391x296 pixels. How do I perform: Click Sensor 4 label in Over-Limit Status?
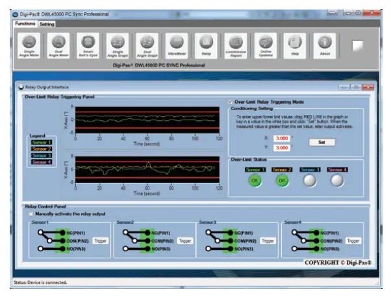pos(337,169)
